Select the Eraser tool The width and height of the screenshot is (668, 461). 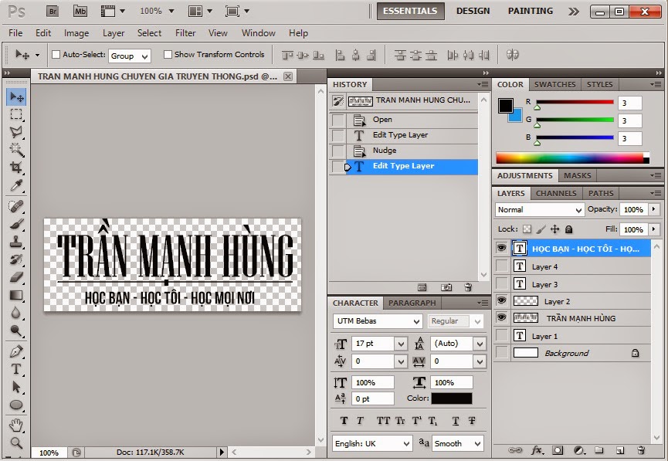pyautogui.click(x=16, y=277)
